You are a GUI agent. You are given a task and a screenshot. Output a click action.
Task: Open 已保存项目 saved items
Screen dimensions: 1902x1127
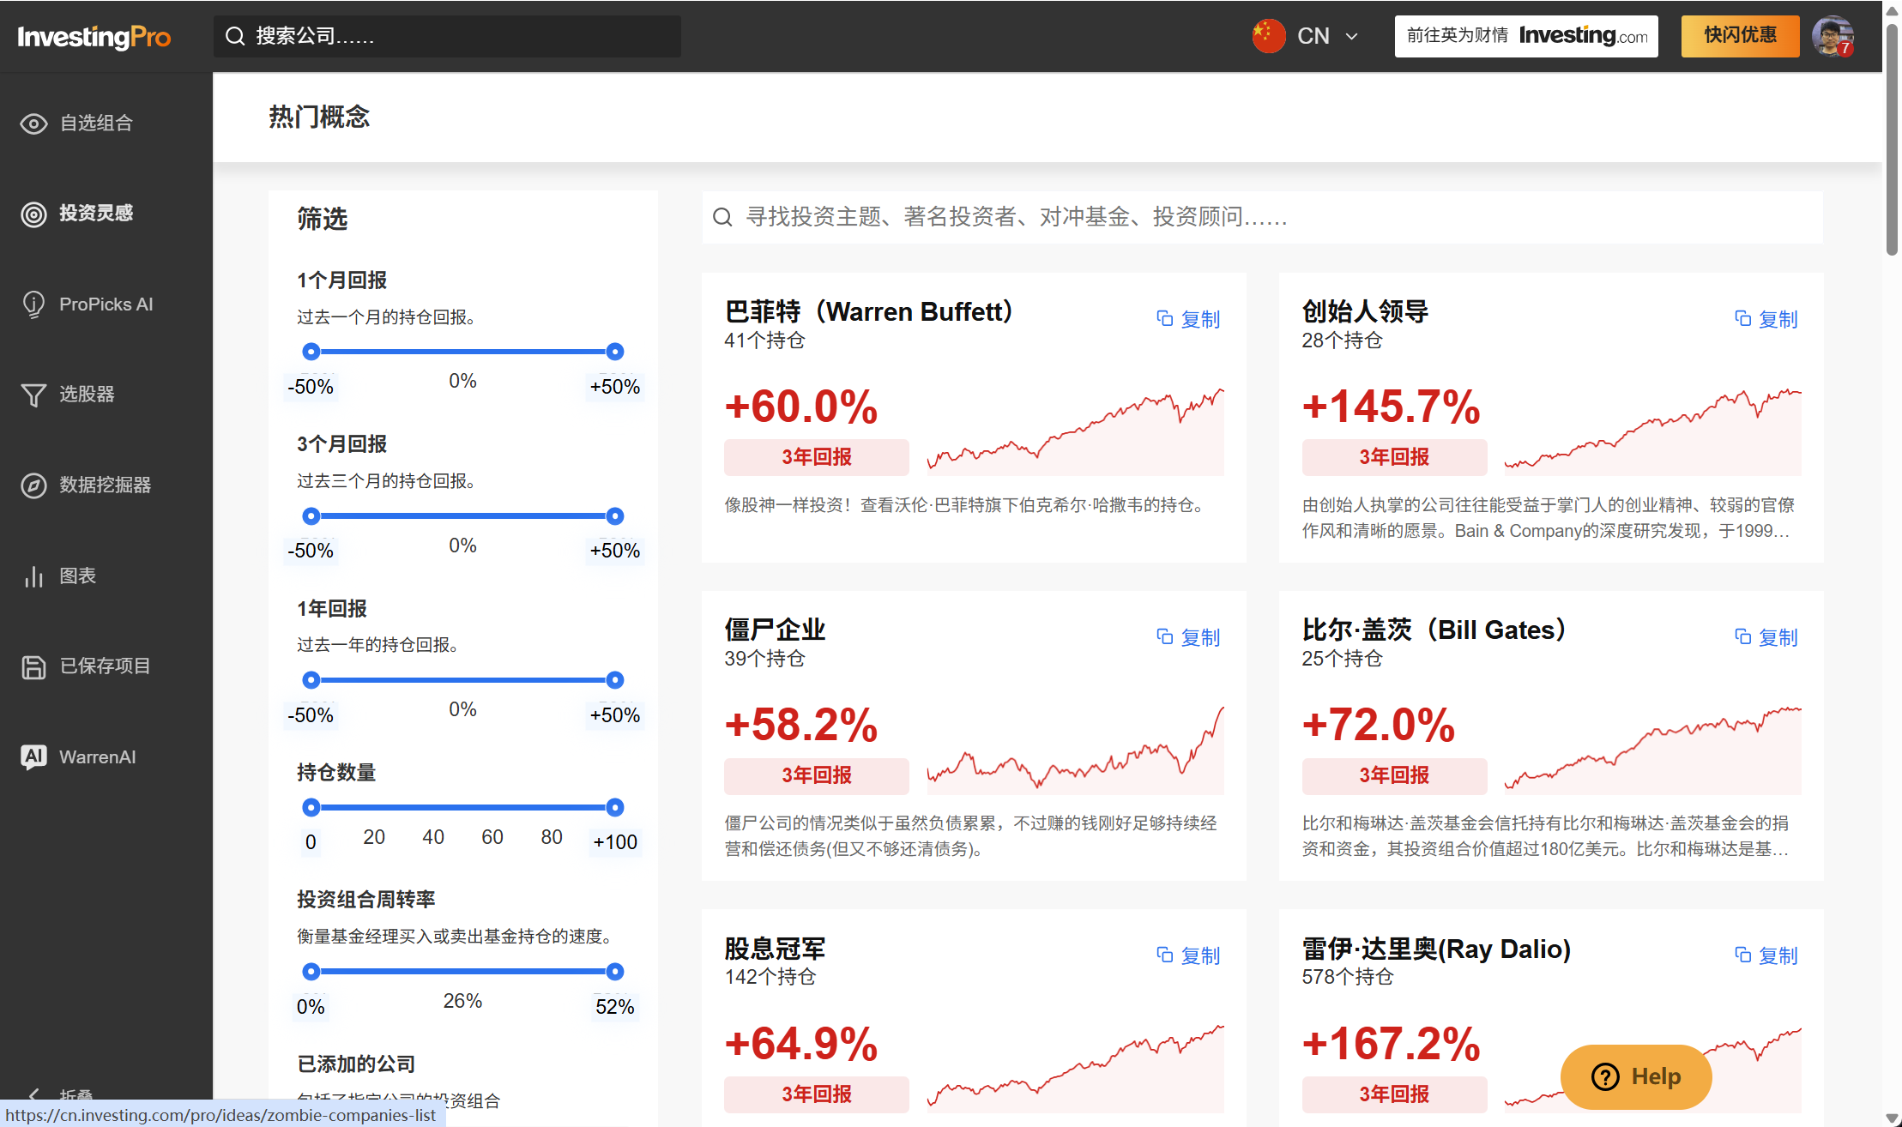point(104,666)
